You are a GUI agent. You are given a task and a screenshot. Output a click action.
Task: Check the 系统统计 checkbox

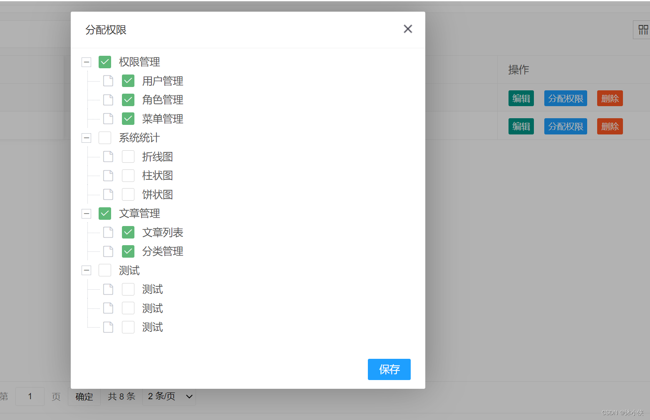point(105,138)
